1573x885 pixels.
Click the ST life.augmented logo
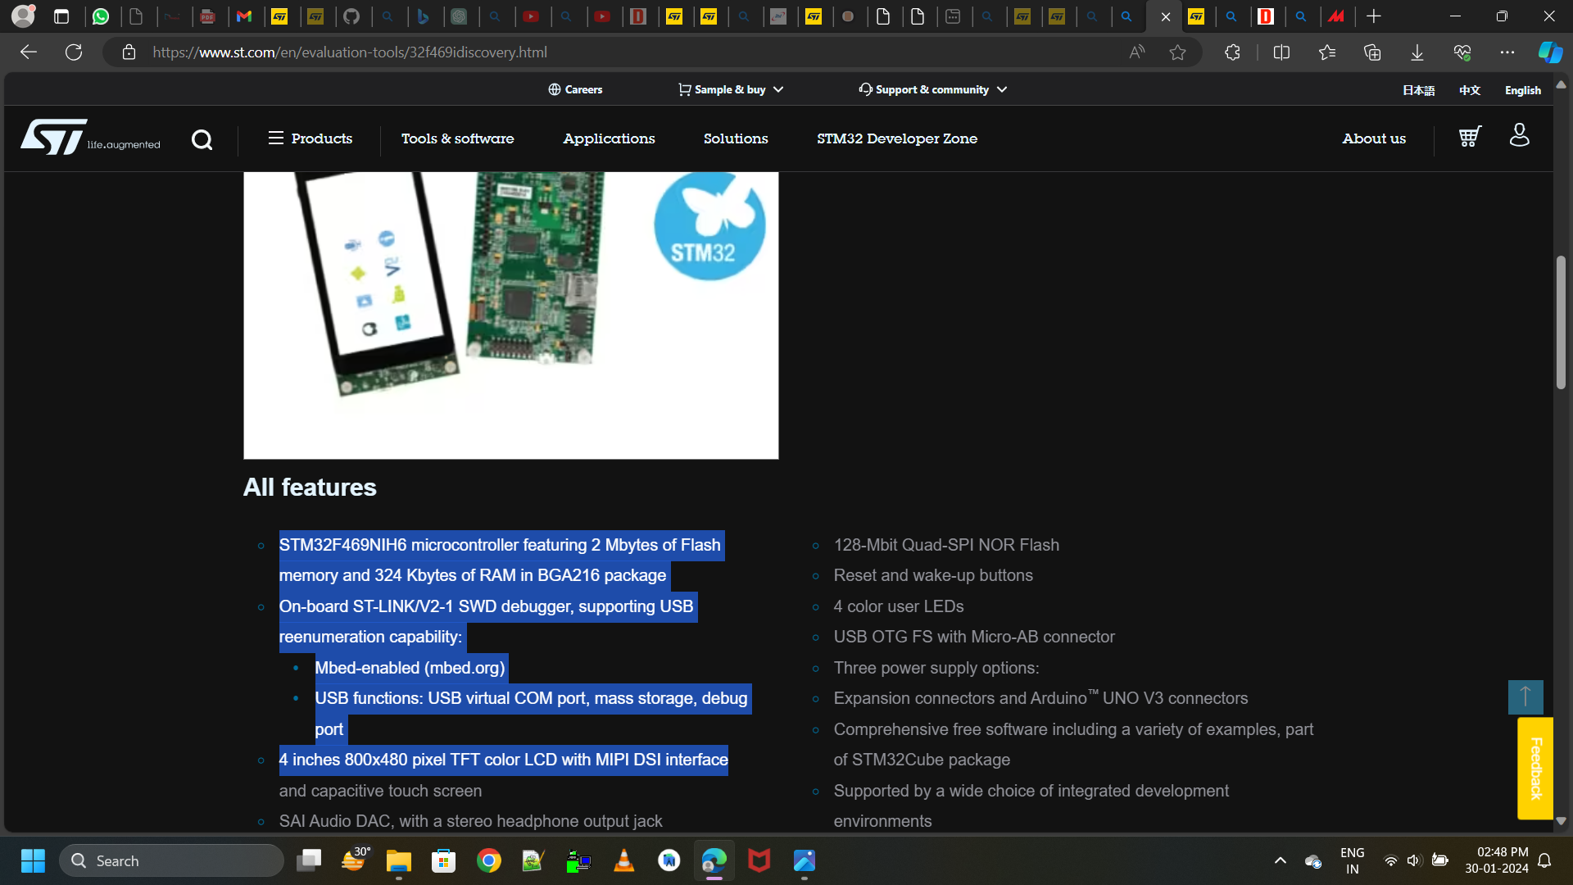[x=89, y=137]
